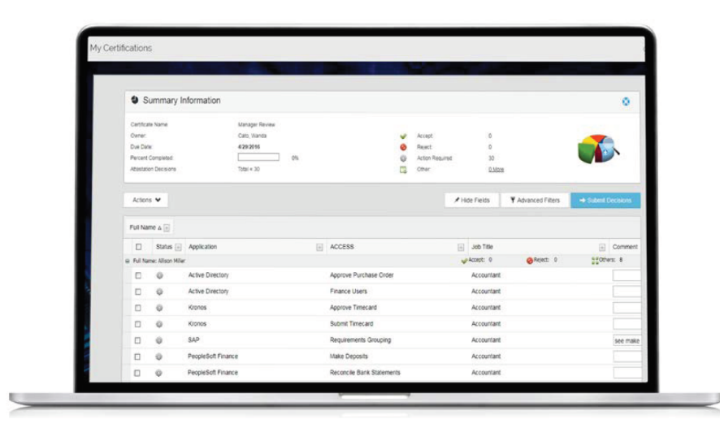720x428 pixels.
Task: Check the Submit Timecard row checkbox
Action: 137,324
